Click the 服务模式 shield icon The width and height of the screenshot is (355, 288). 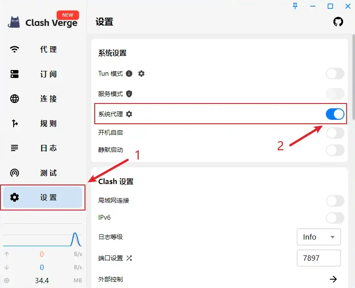(129, 93)
